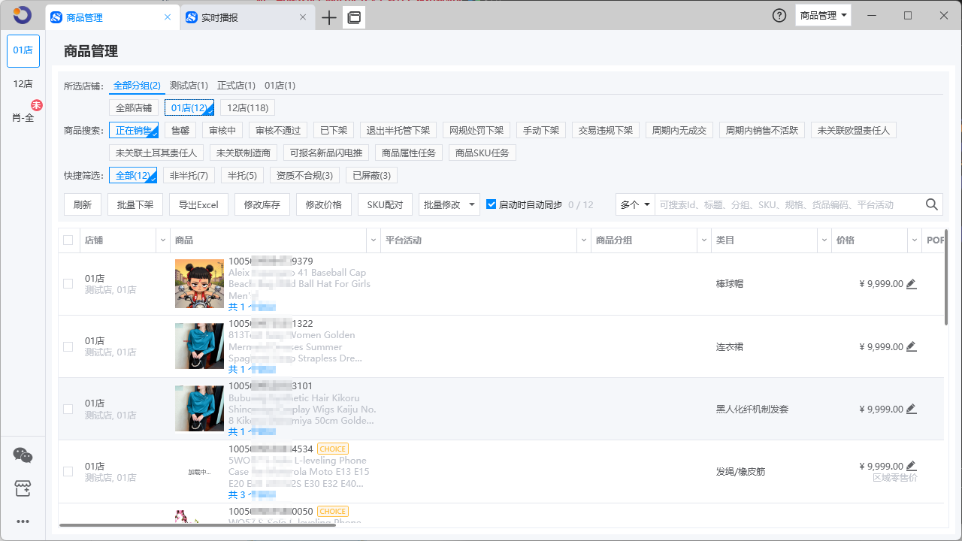Check the select-all header checkbox

point(68,240)
